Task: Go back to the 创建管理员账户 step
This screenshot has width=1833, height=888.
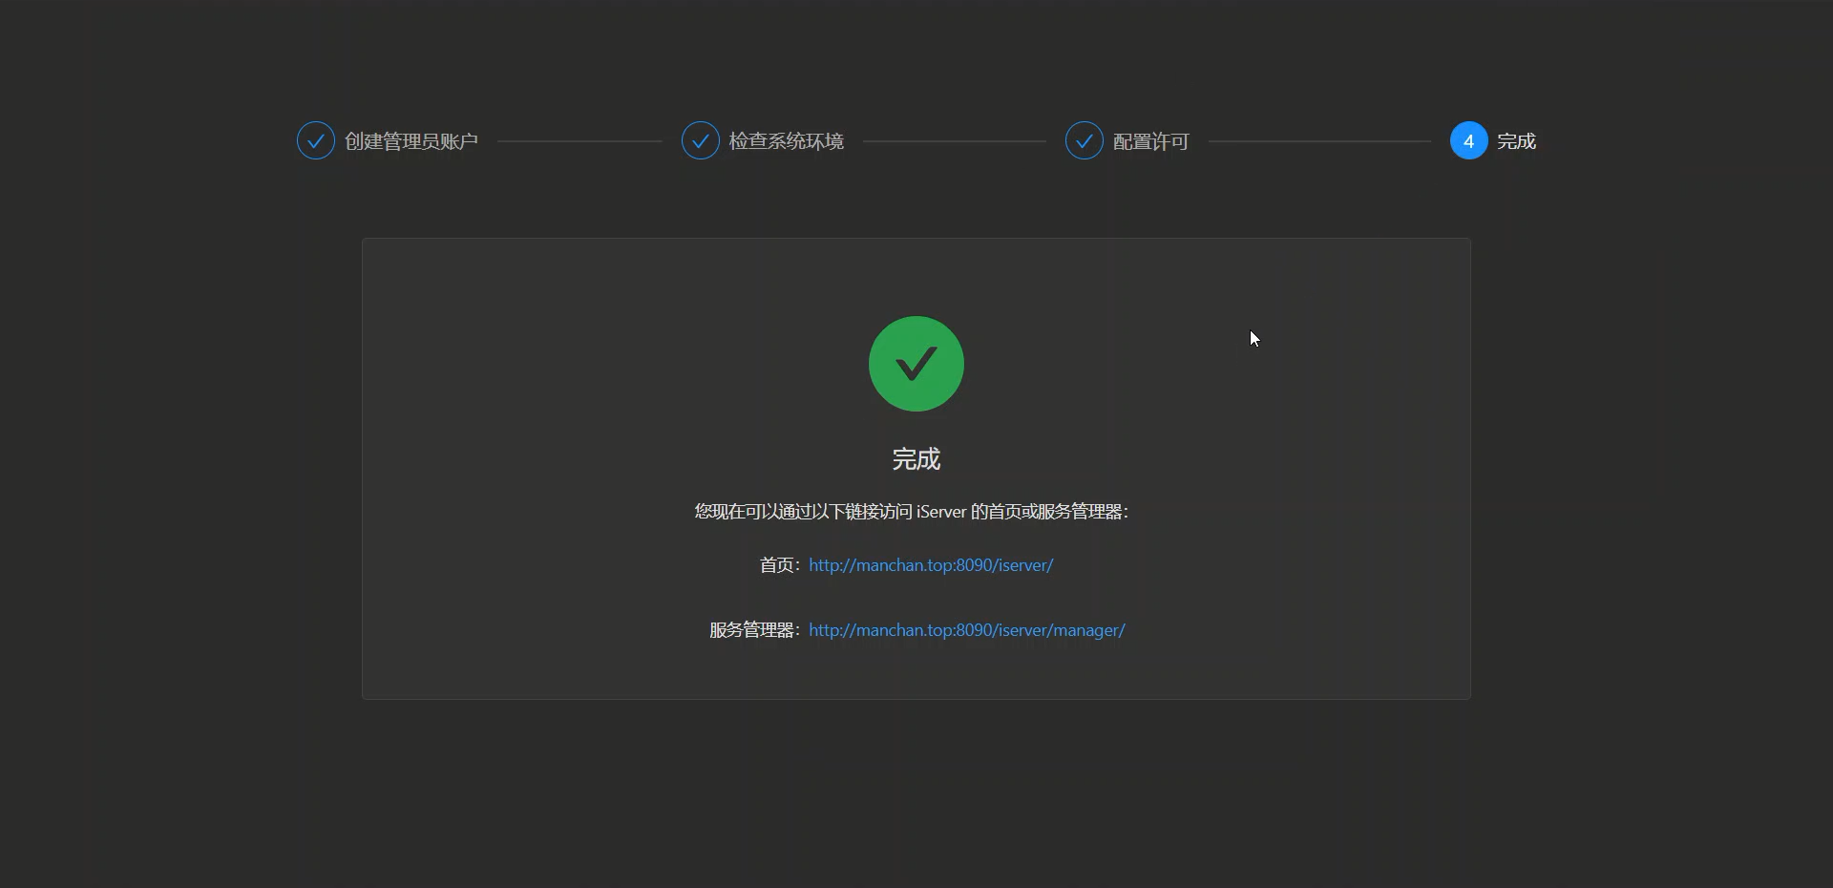Action: click(x=411, y=140)
